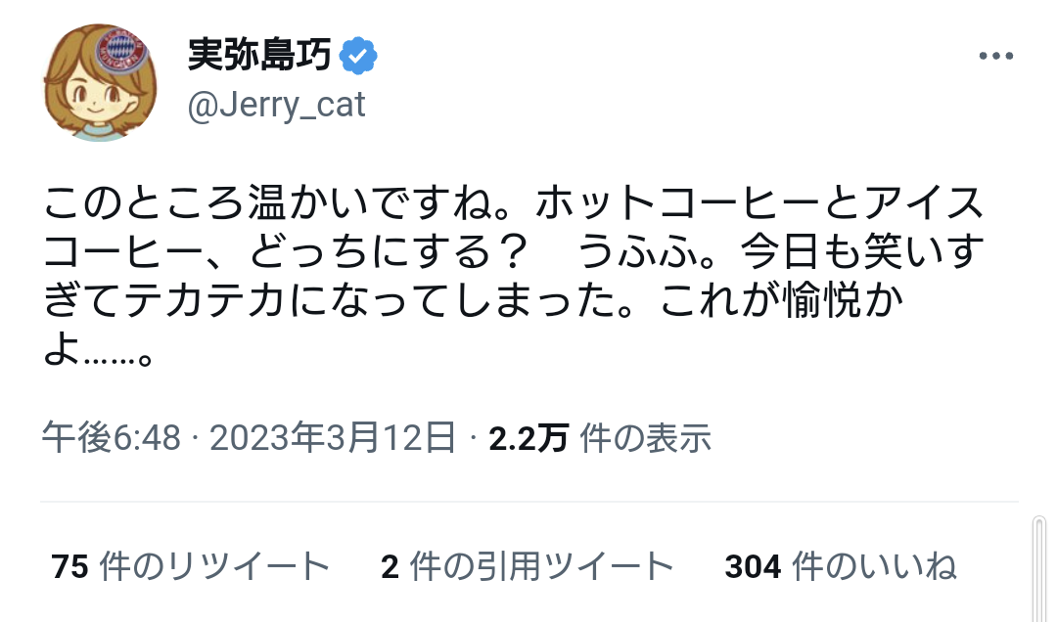The image size is (1057, 622).
Task: Open the 2.2万 view count
Action: pos(528,439)
